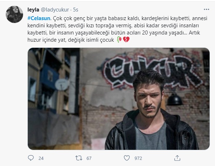Enlarge the attached Çukur graffiti photo

(119, 99)
